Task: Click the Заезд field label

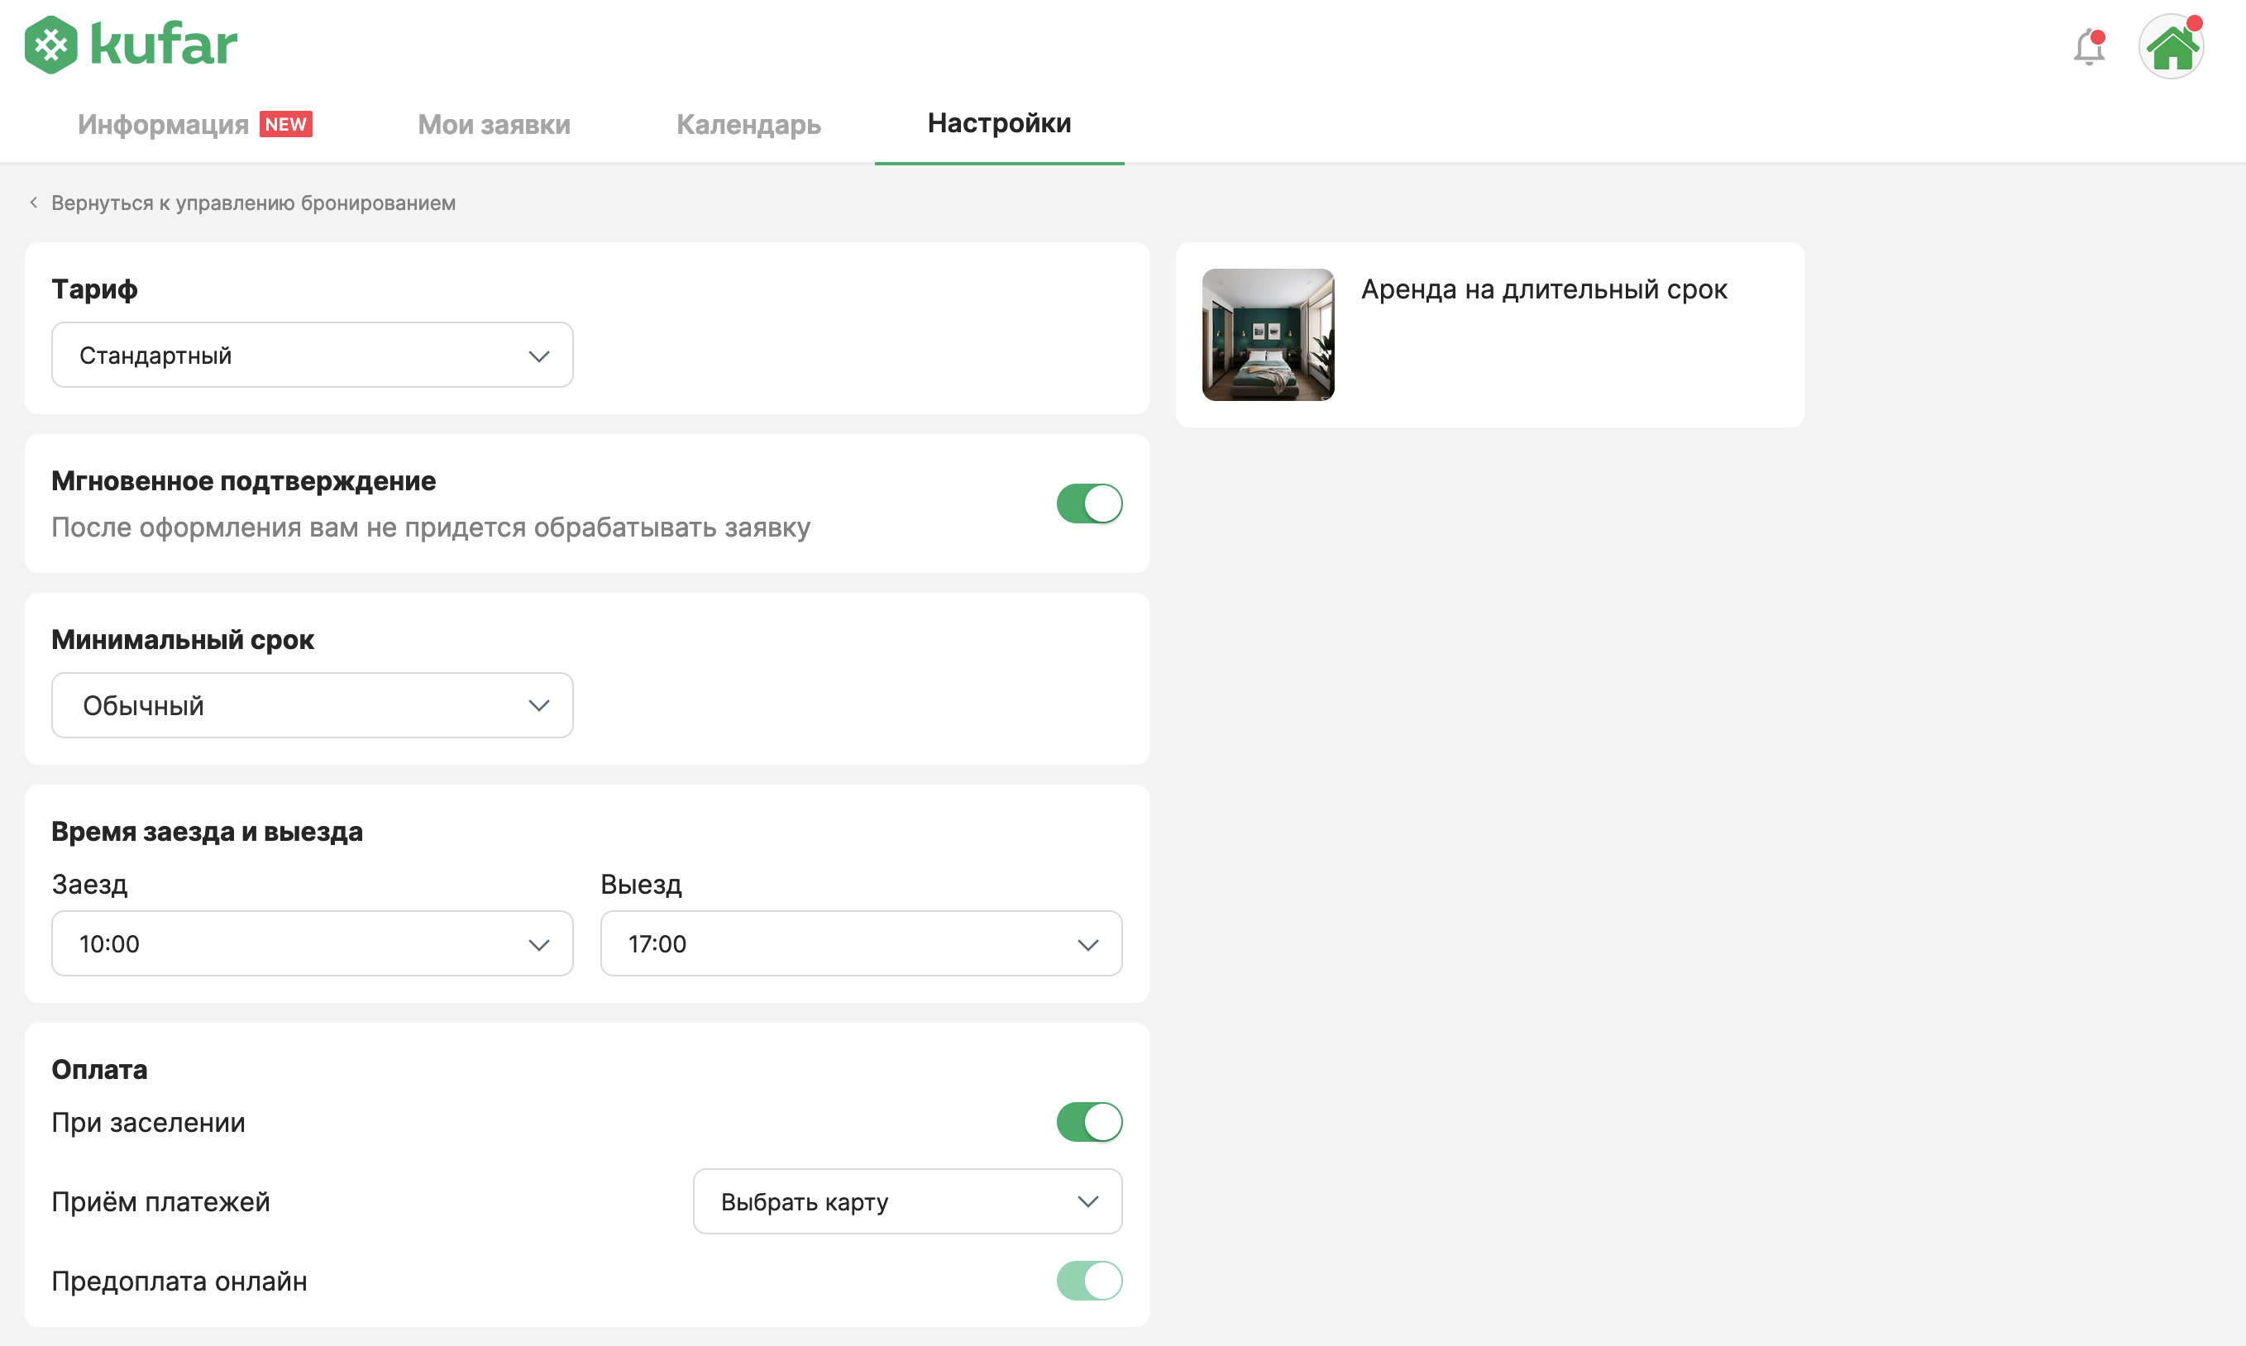Action: 88,885
